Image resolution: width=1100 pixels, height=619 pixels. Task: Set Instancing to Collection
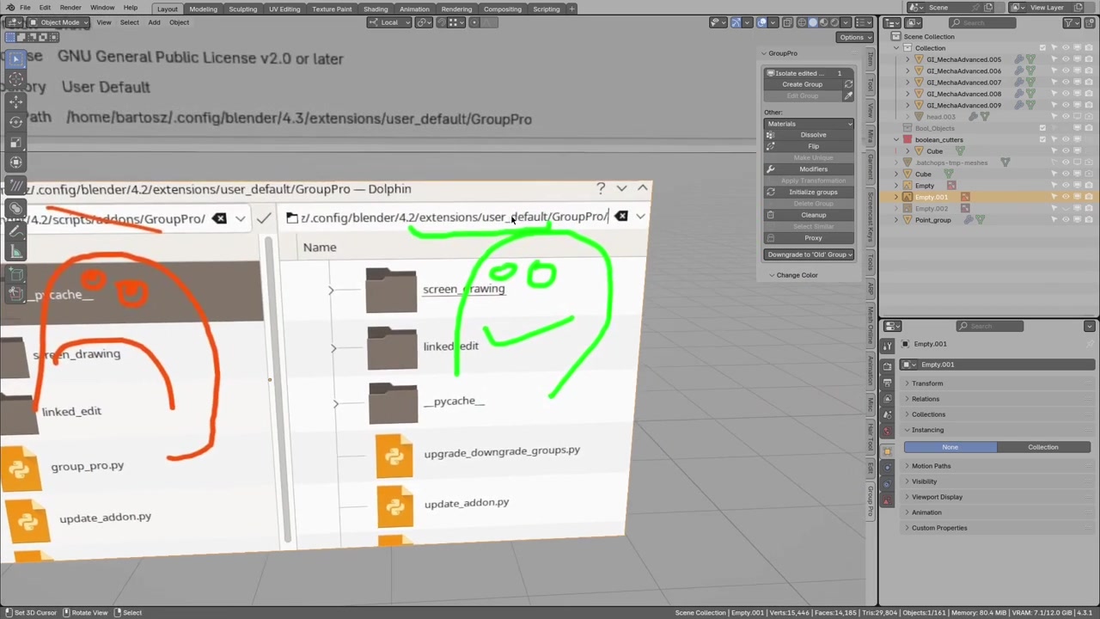pos(1042,447)
